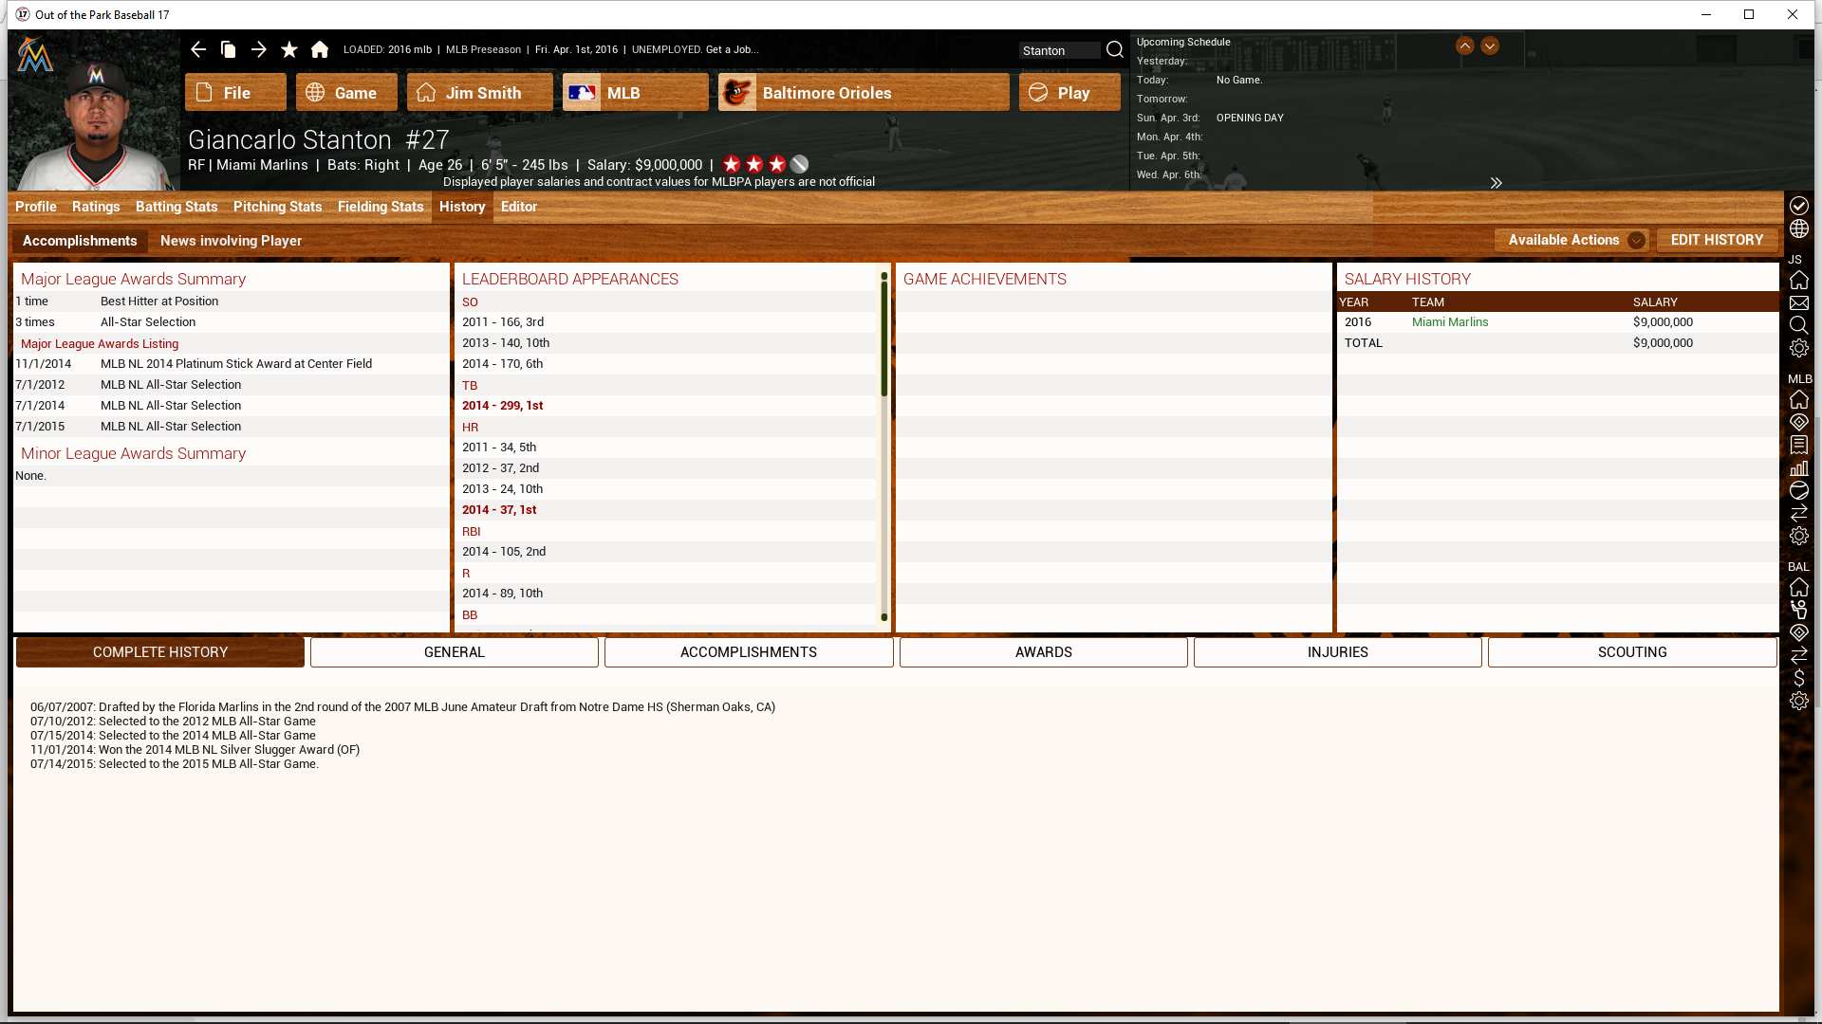Click the checkmark icon in right sidebar
1822x1024 pixels.
click(x=1799, y=206)
